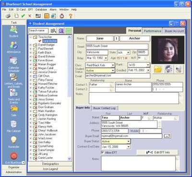Expand the Darrell Badger tree node

(x=31, y=45)
